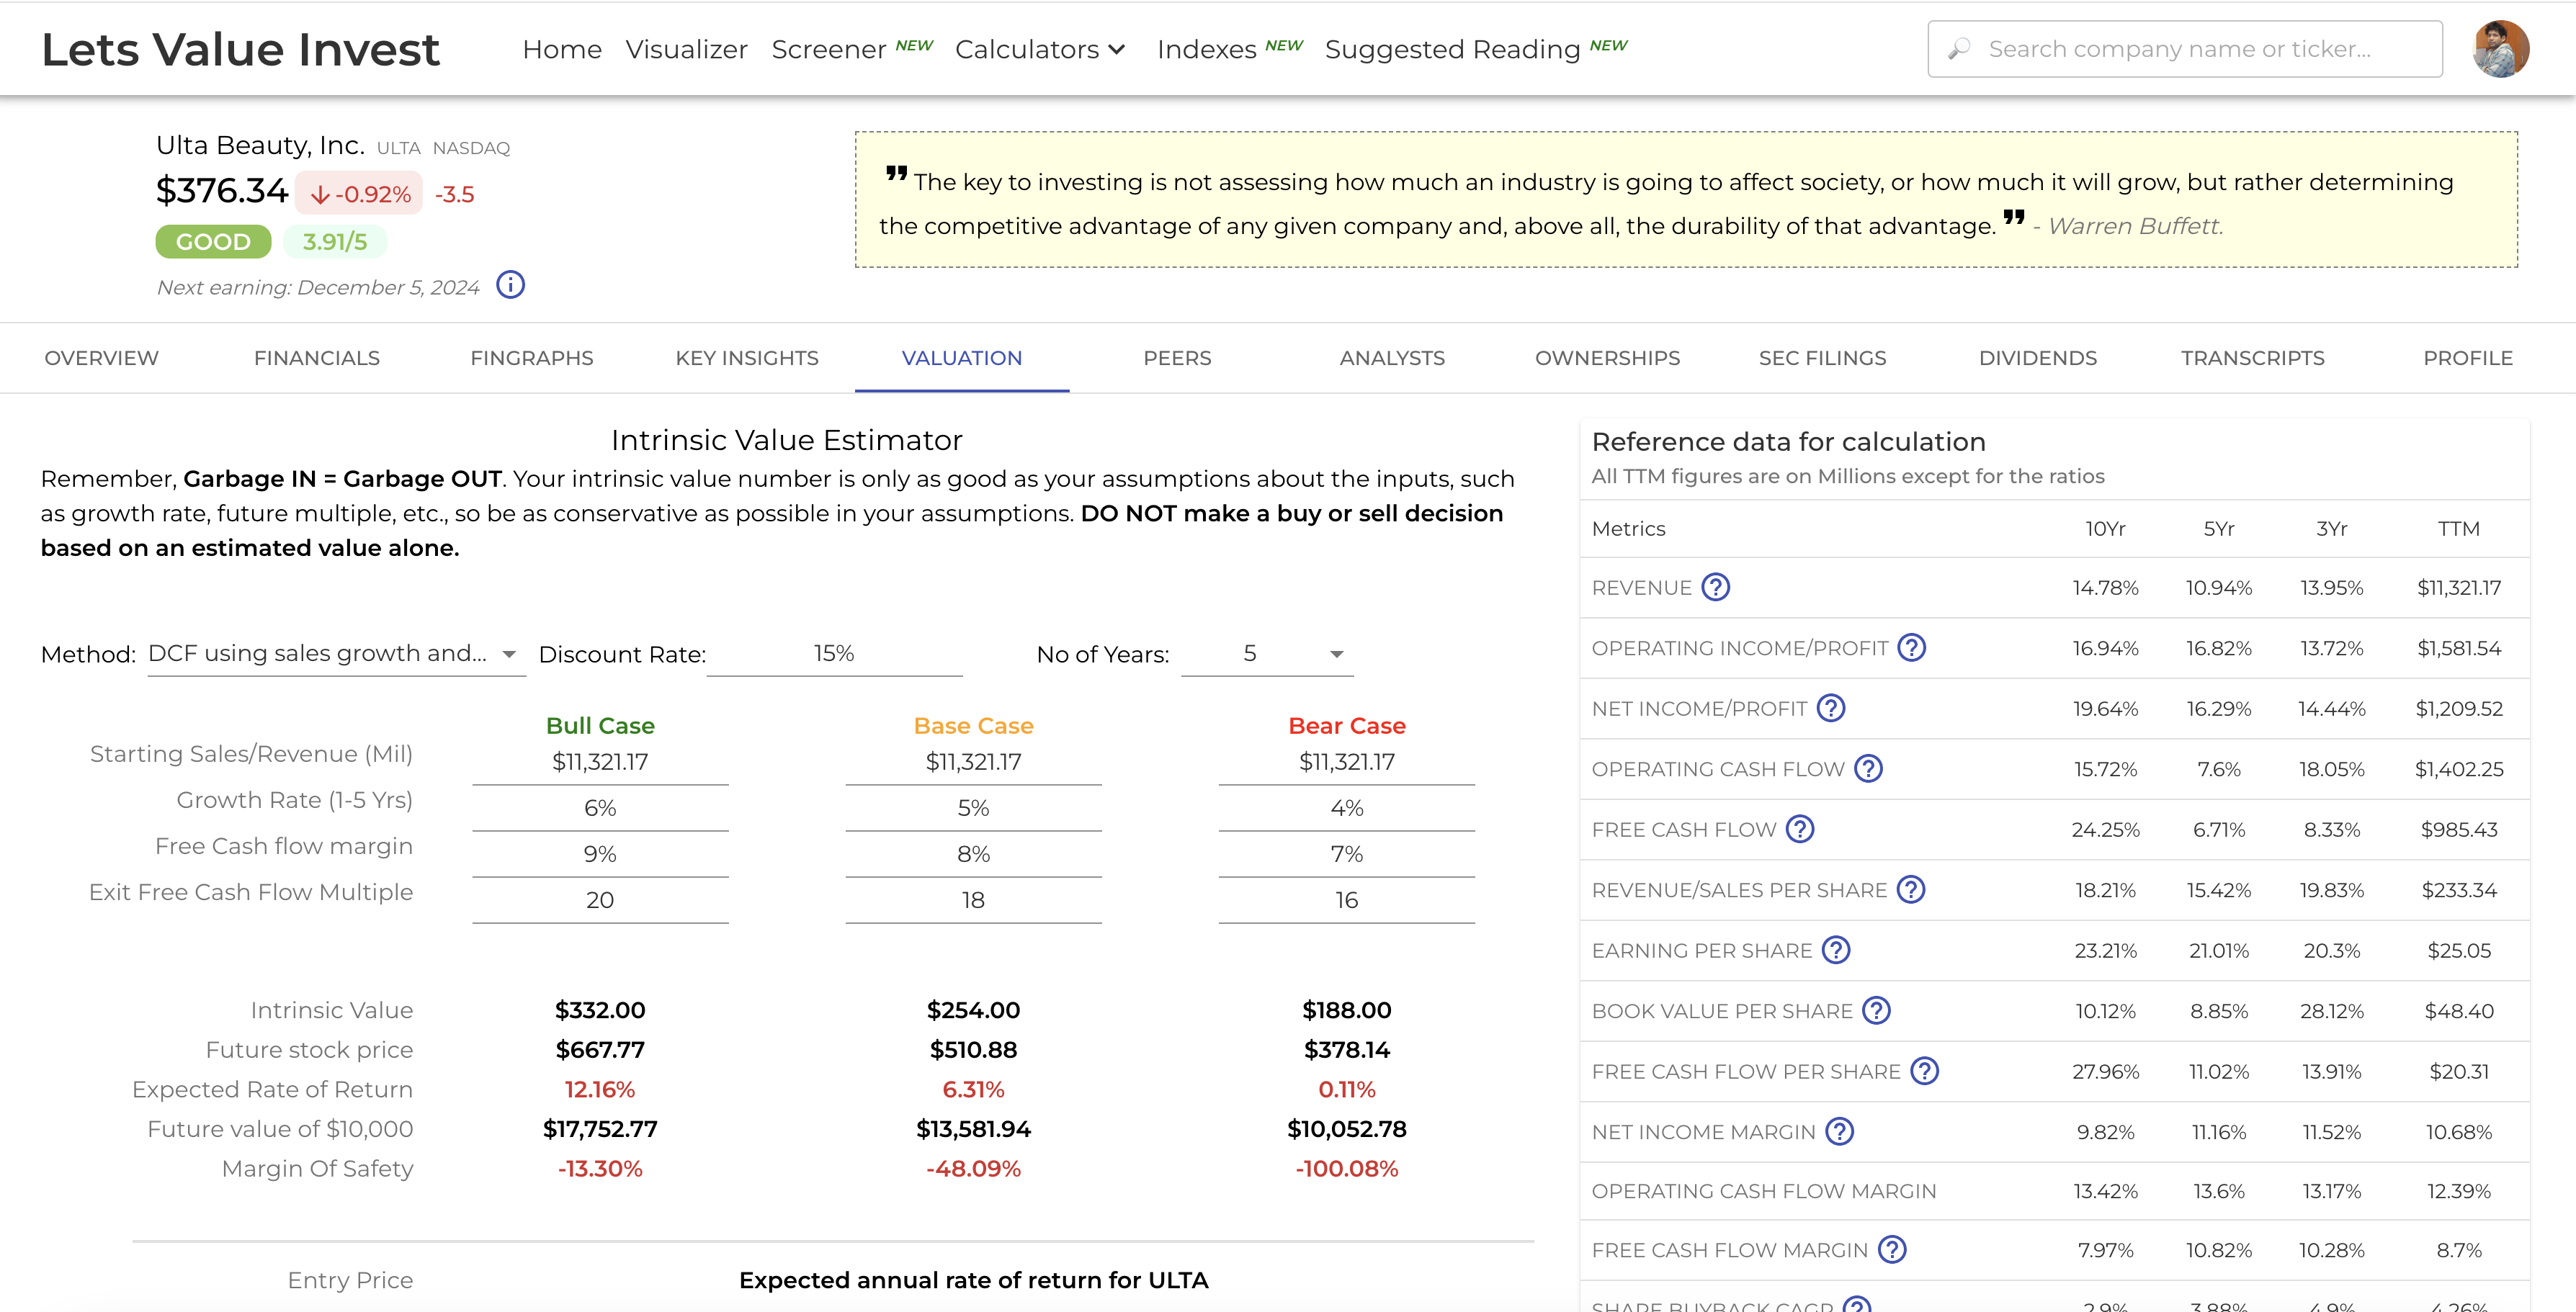
Task: Switch to the KEY INSIGHTS tab
Action: [x=747, y=358]
